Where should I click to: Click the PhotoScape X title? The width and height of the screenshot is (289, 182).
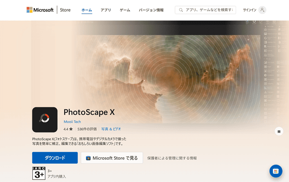click(x=89, y=112)
